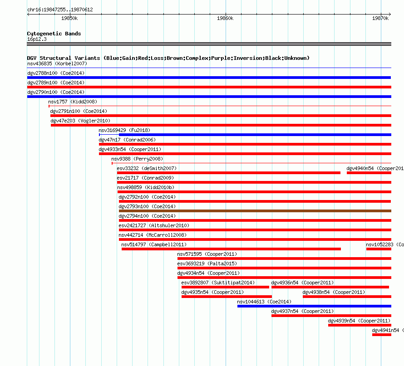Select nsv442714 (McCarroll2008) label
Image resolution: width=404 pixels, height=366 pixels.
[x=153, y=235]
